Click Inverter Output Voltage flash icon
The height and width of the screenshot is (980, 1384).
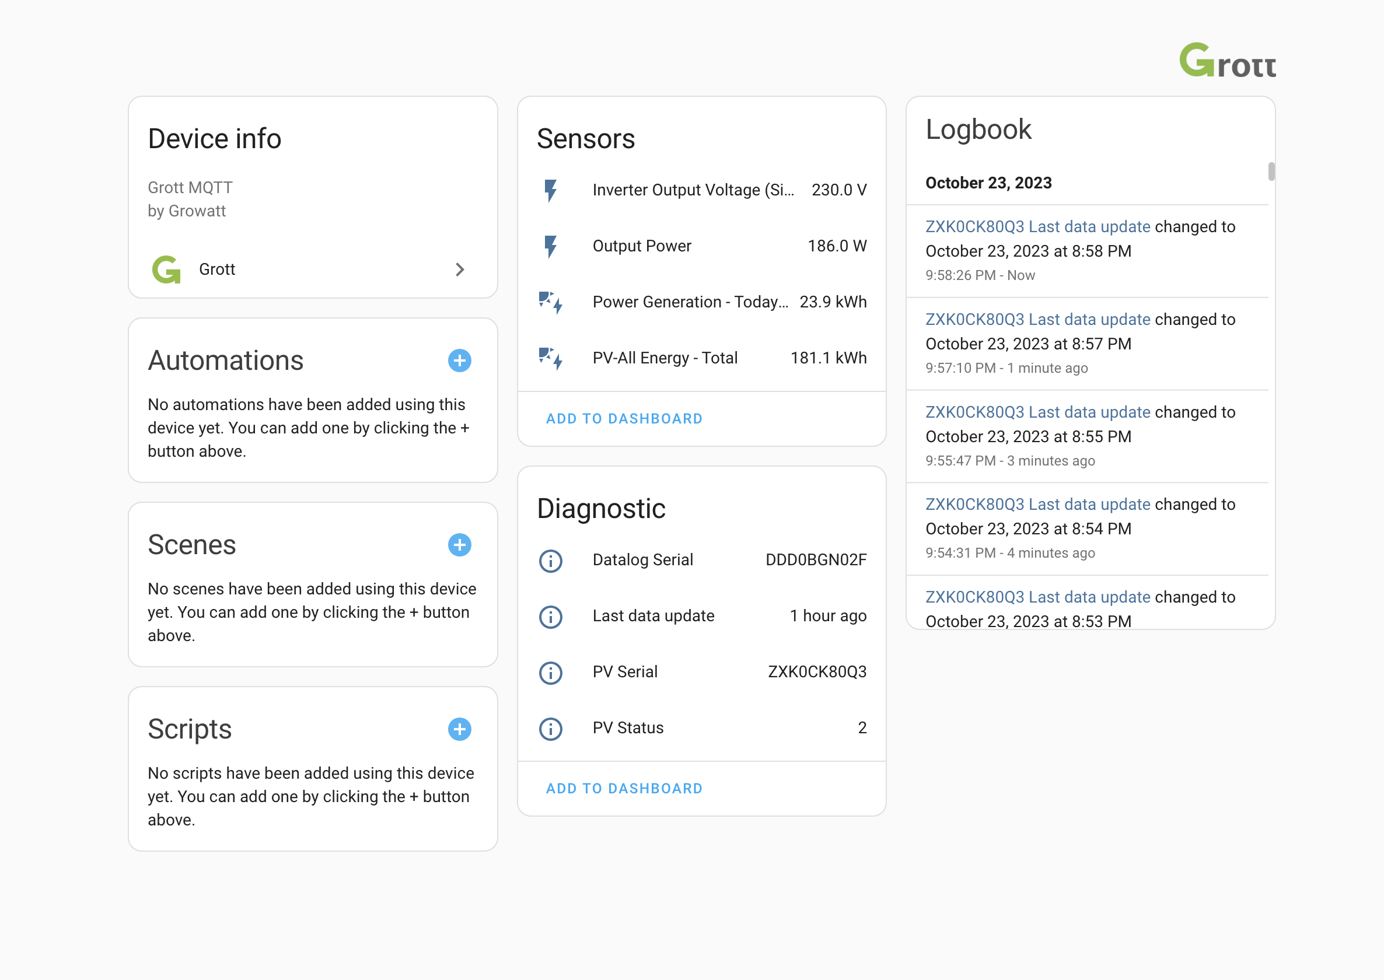(x=550, y=190)
